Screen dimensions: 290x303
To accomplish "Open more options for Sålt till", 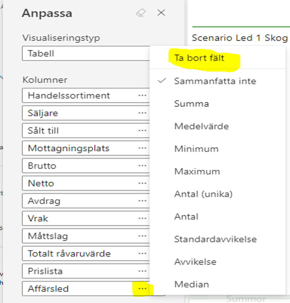I will click(x=142, y=131).
